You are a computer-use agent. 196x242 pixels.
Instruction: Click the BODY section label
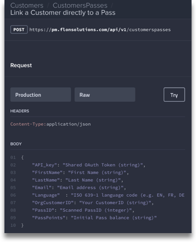click(x=16, y=144)
